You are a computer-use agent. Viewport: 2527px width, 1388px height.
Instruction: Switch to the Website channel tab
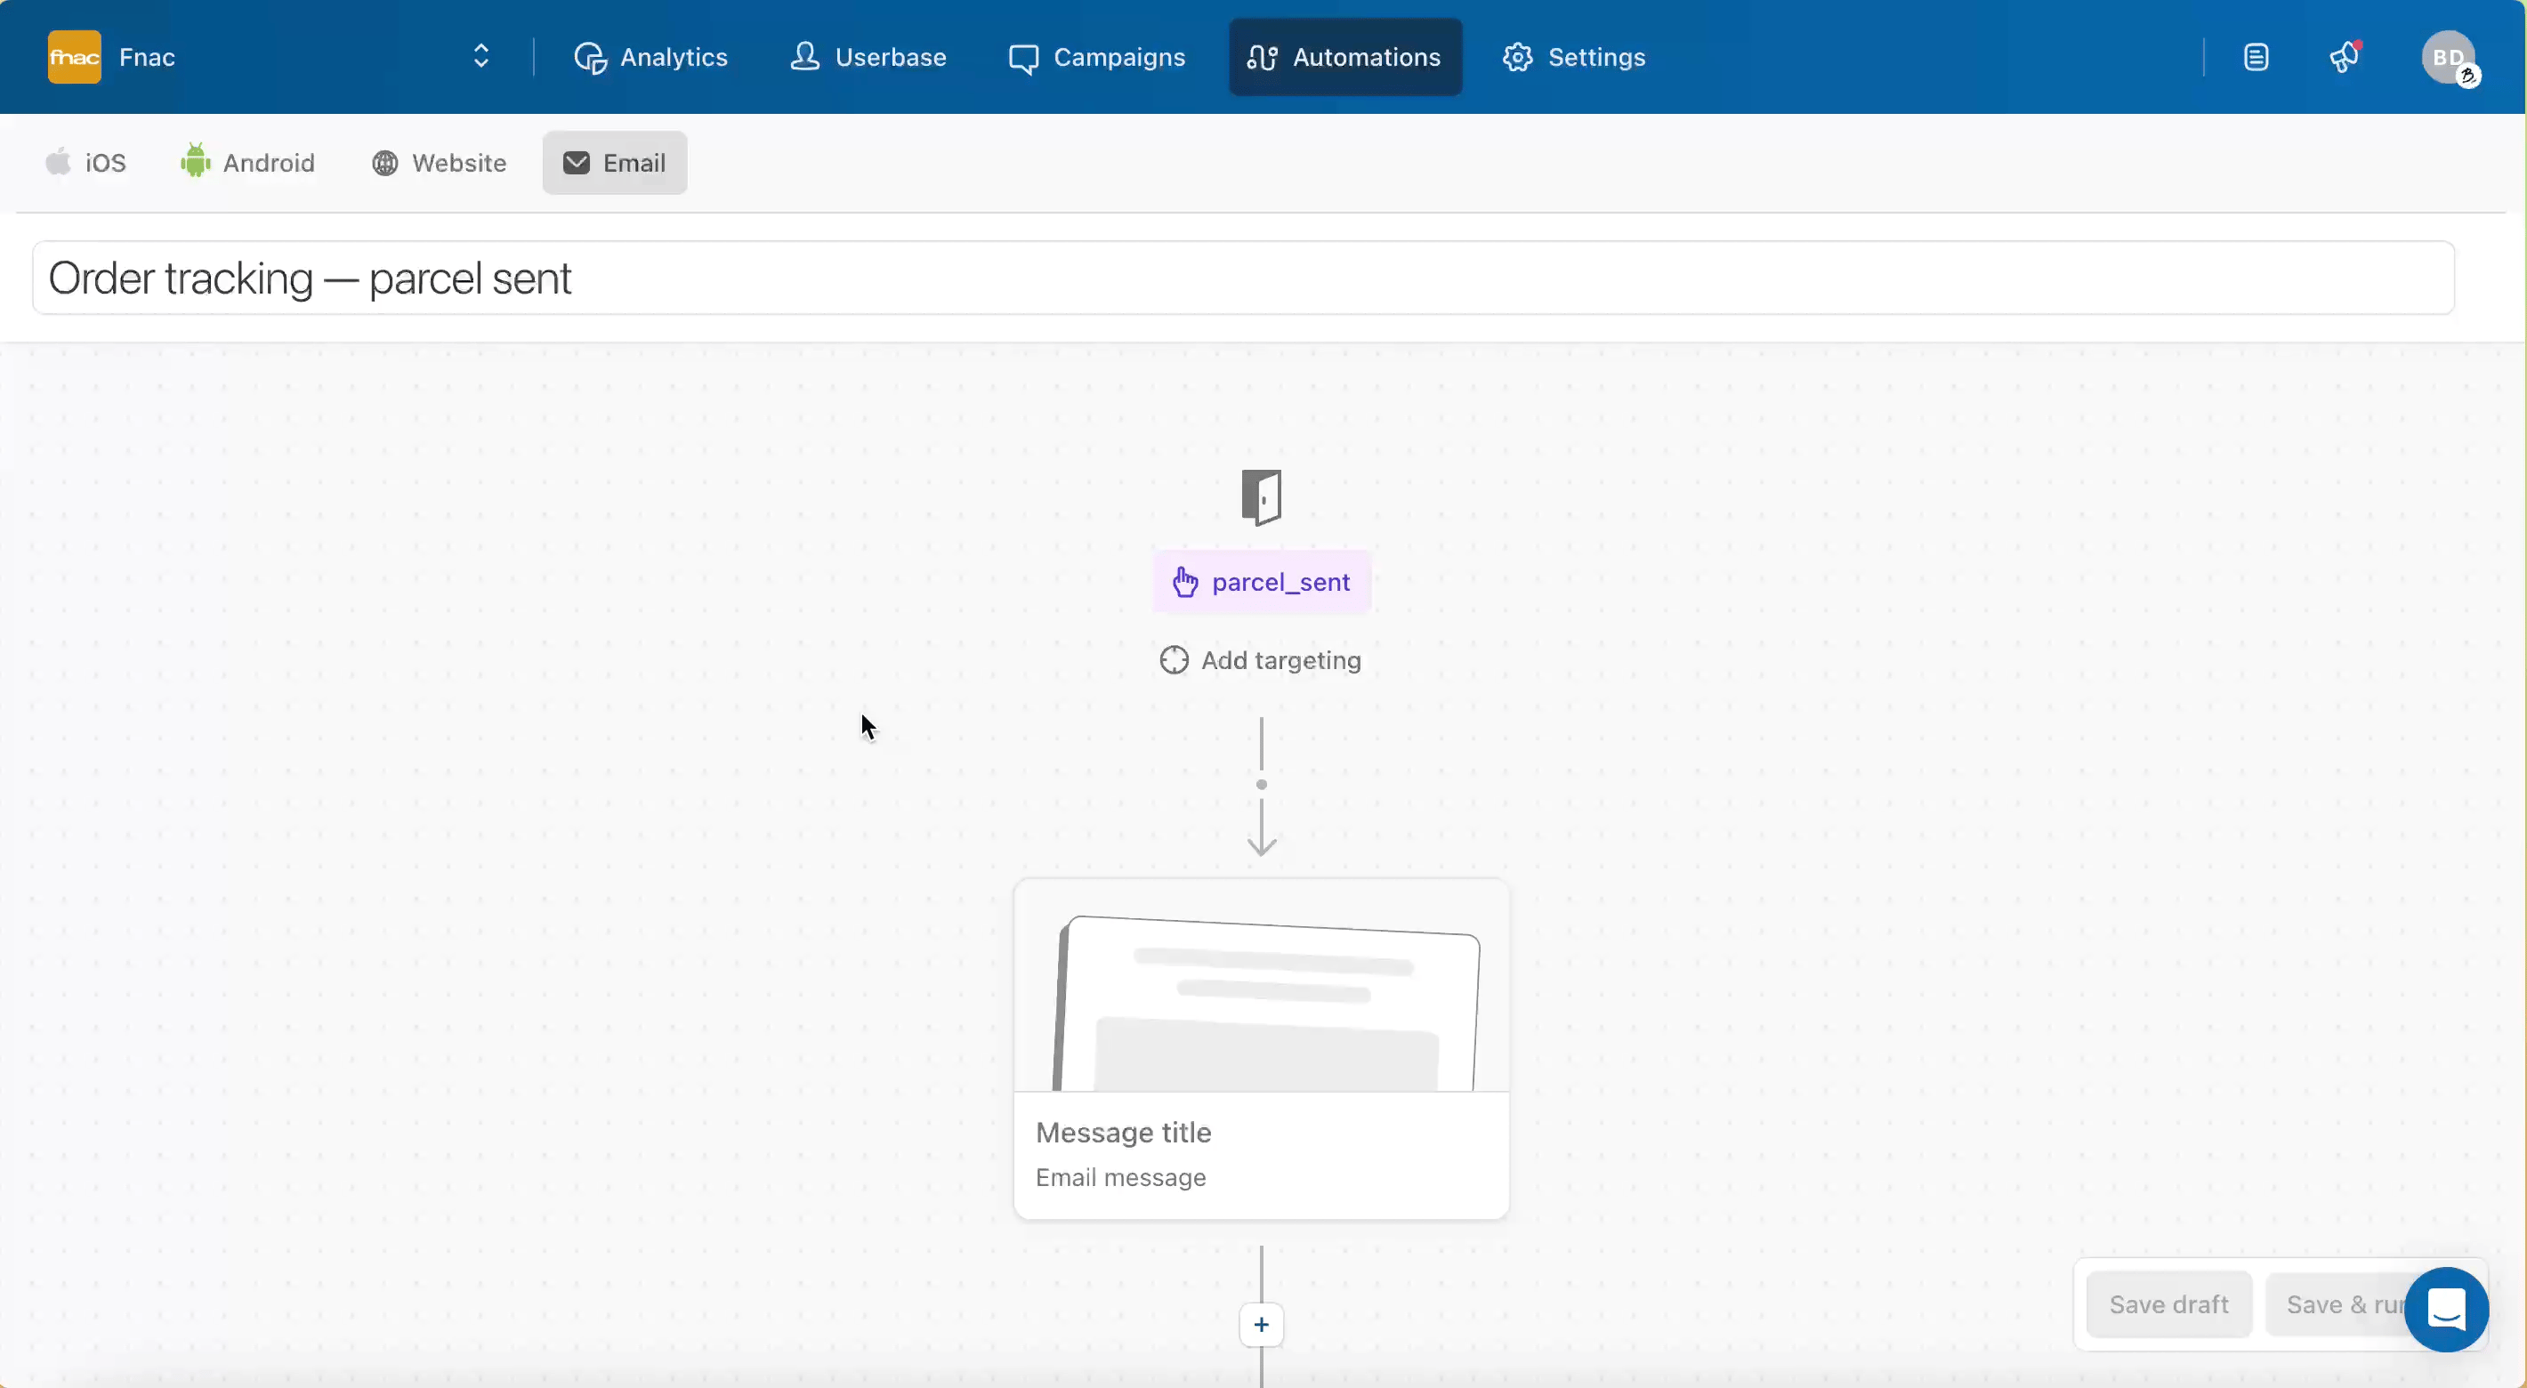[439, 163]
